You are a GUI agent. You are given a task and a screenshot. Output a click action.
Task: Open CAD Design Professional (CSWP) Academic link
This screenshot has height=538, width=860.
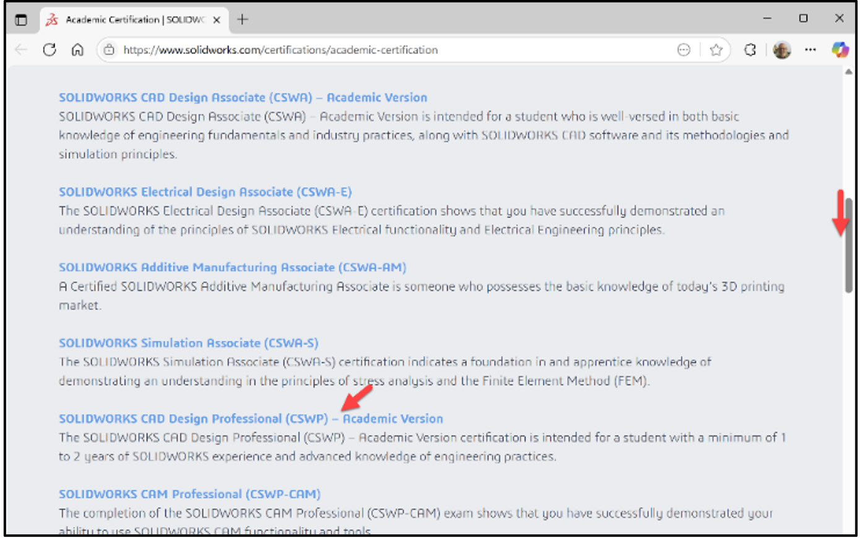[251, 419]
